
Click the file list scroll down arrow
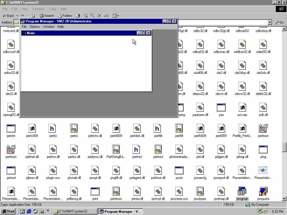284,198
